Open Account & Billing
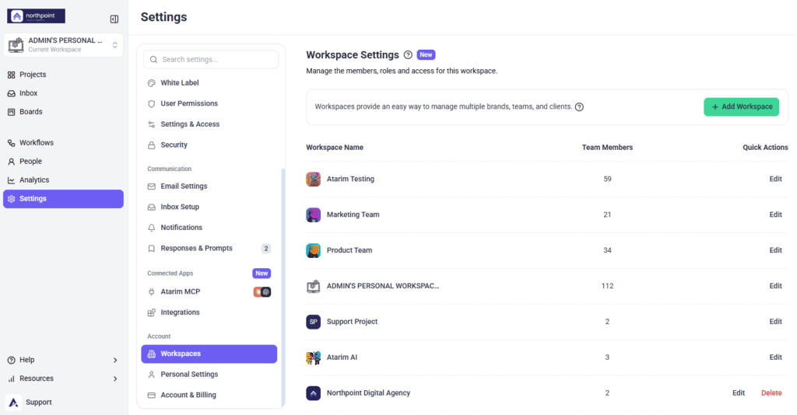797x415 pixels. pos(188,396)
